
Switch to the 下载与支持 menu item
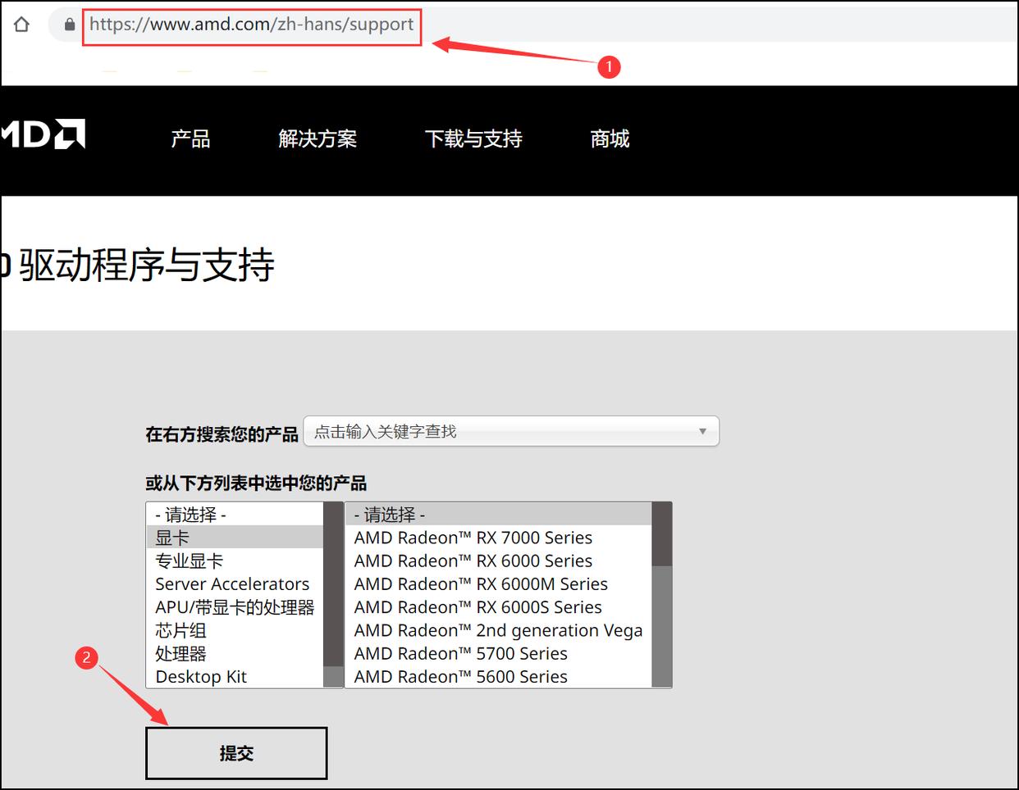(473, 138)
